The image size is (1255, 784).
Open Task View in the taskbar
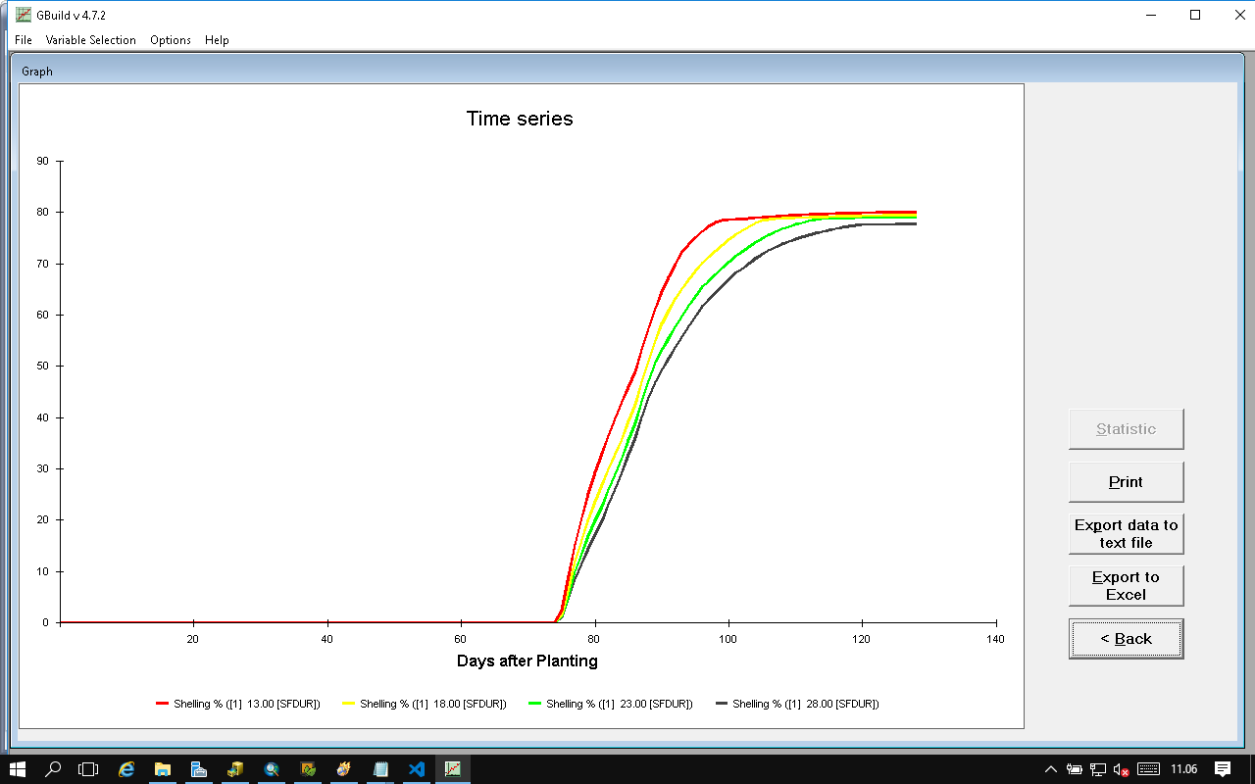tap(89, 769)
